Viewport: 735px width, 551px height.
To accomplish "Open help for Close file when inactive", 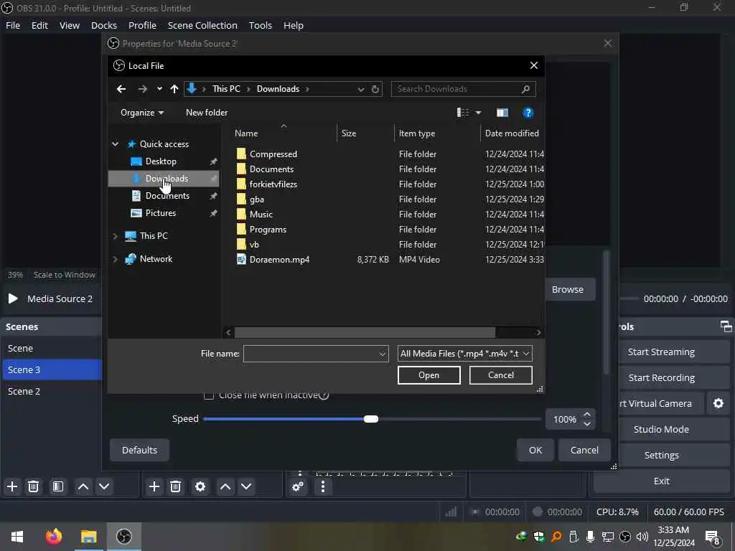I will [324, 395].
